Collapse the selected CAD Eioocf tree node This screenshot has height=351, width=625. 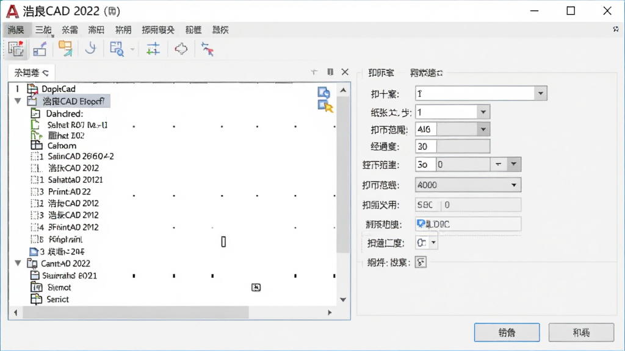coord(18,101)
